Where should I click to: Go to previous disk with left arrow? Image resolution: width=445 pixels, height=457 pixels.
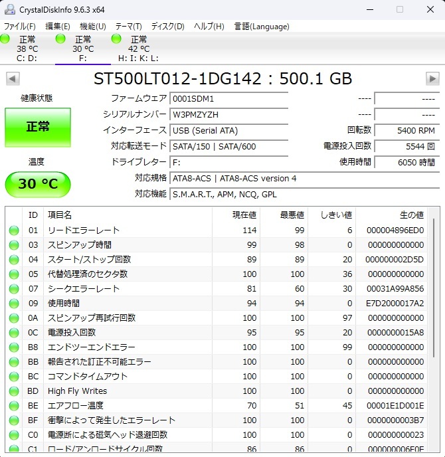tap(12, 79)
